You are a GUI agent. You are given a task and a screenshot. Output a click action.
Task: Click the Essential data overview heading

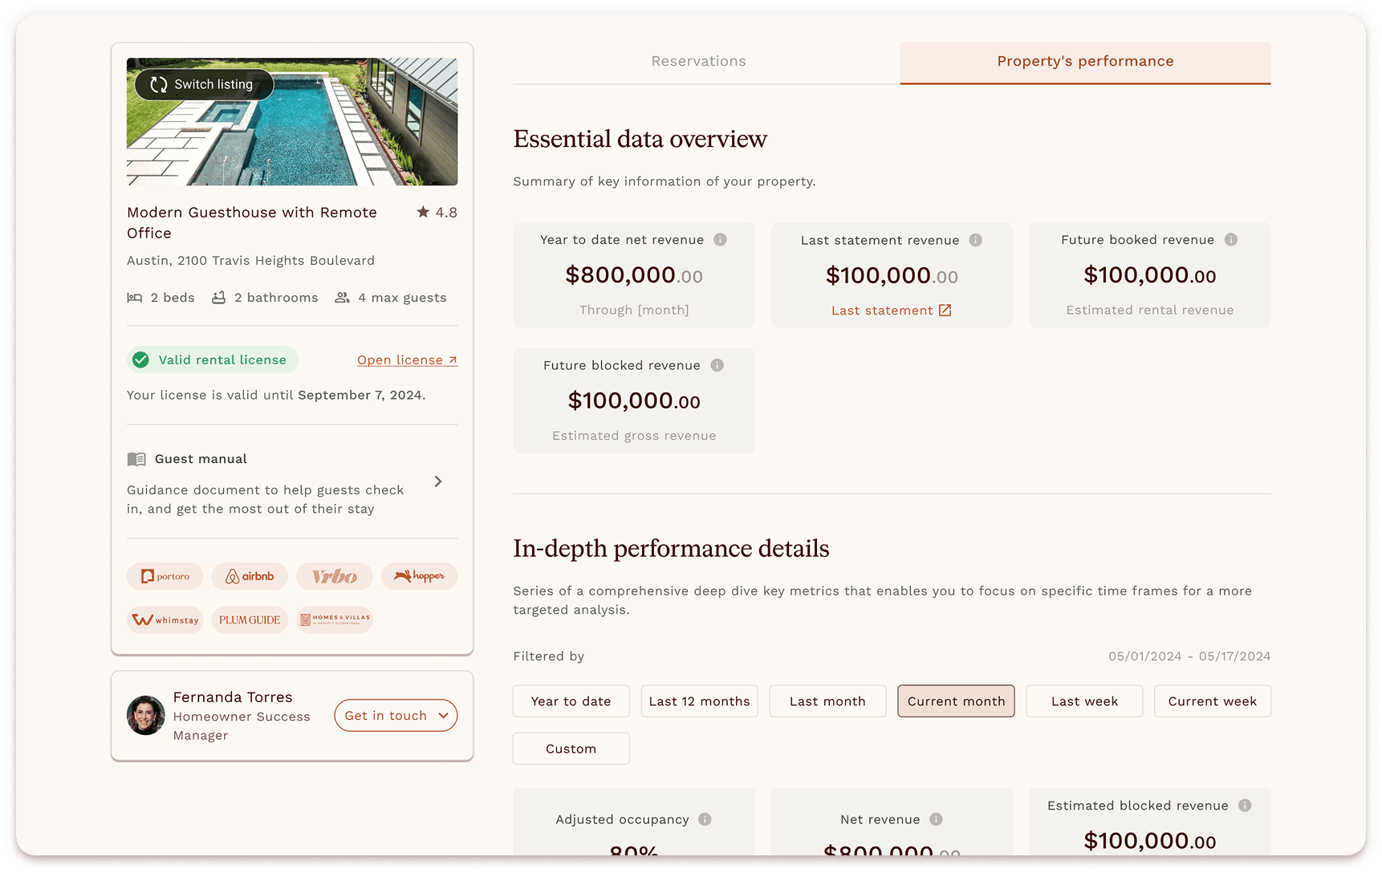coord(640,139)
